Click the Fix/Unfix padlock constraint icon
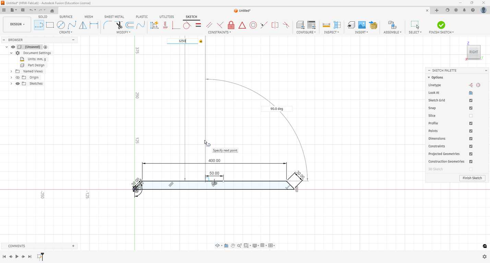Viewport: 490px width, 263px height. point(231,25)
